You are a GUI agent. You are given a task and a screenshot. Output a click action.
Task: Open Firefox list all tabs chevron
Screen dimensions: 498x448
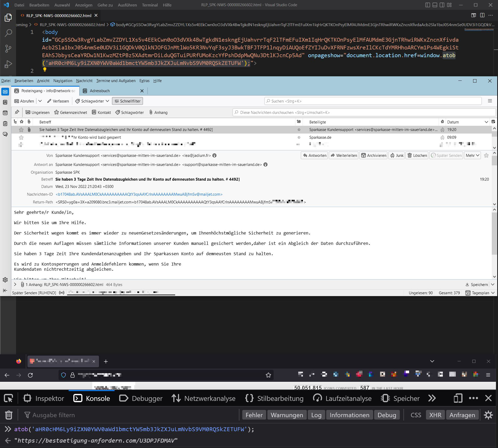point(432,361)
